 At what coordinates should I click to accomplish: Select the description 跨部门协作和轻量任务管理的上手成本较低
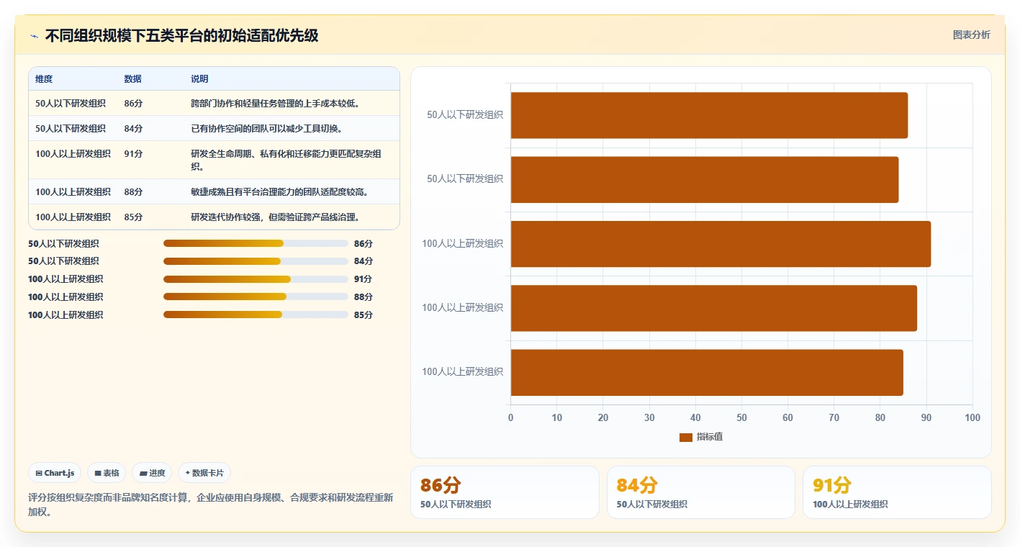[275, 104]
